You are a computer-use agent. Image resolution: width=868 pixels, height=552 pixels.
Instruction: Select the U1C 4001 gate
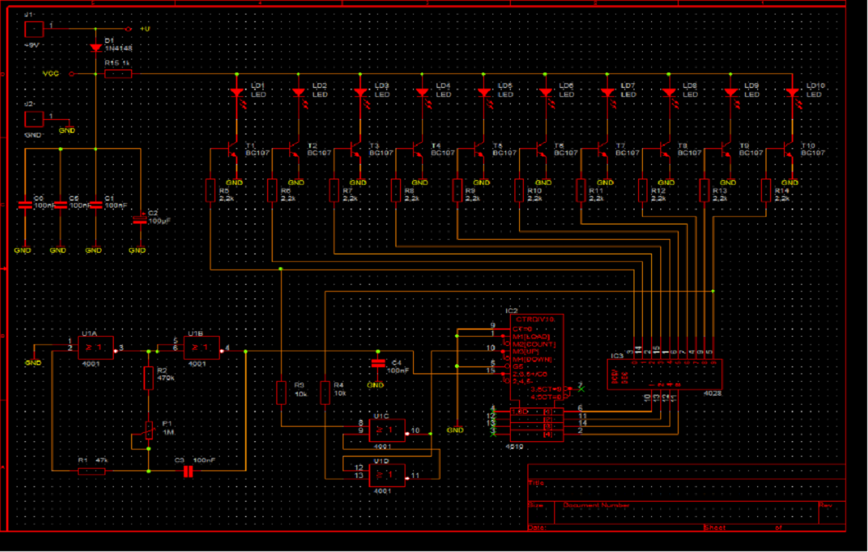[x=387, y=430]
